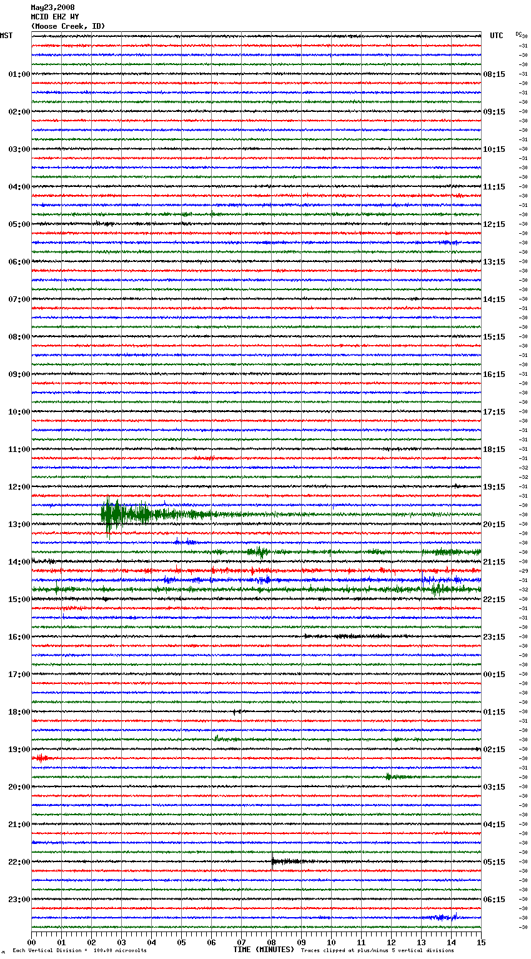Image resolution: width=531 pixels, height=959 pixels.
Task: Click the 20:15 UTC time label
Action: click(494, 525)
